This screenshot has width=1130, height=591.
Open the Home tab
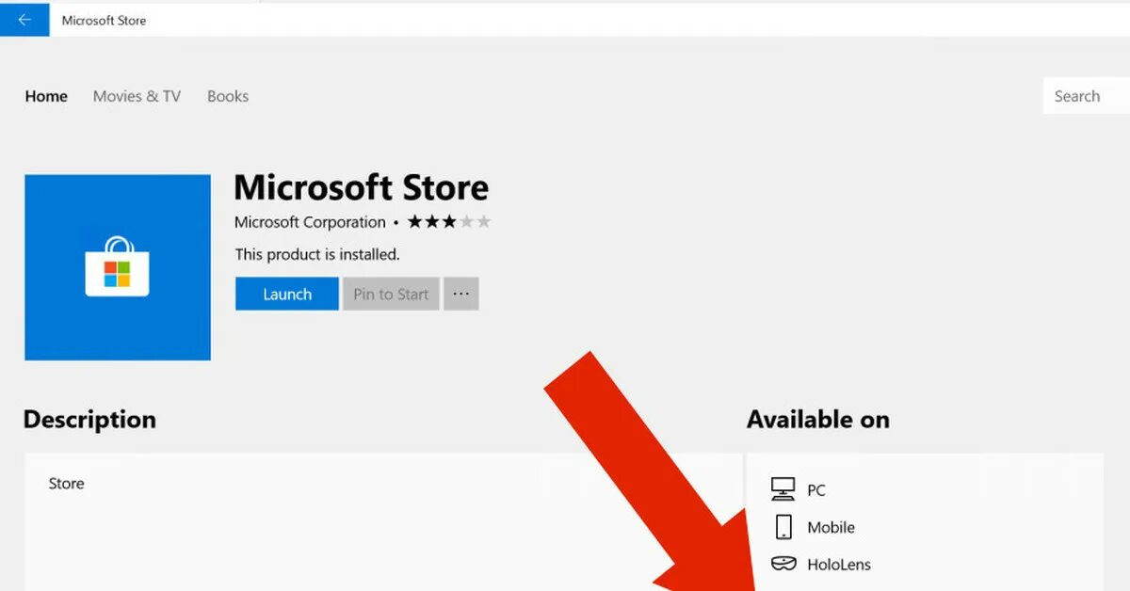pyautogui.click(x=46, y=96)
